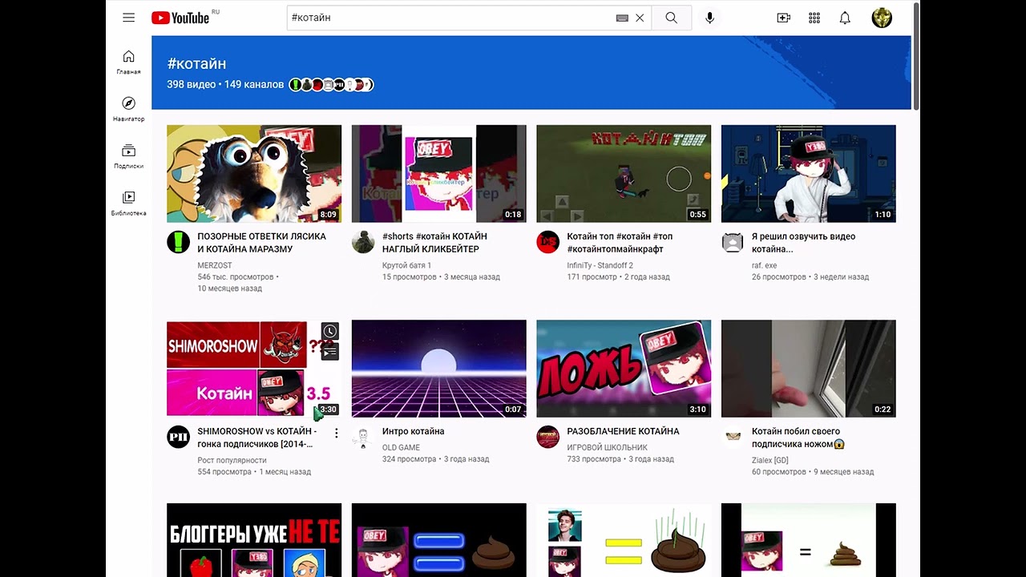The height and width of the screenshot is (577, 1026).
Task: Open title Я решил озвучить видео котайна
Action: (x=803, y=243)
